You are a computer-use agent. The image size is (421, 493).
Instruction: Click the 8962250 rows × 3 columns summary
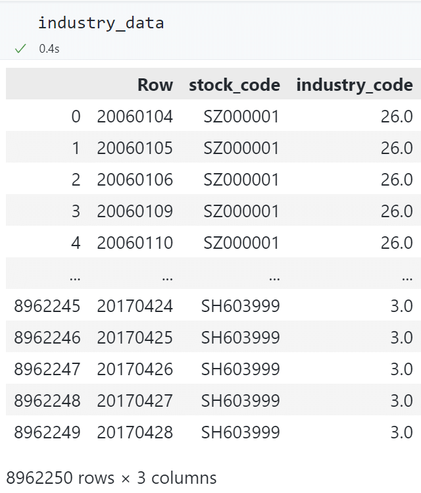(111, 477)
